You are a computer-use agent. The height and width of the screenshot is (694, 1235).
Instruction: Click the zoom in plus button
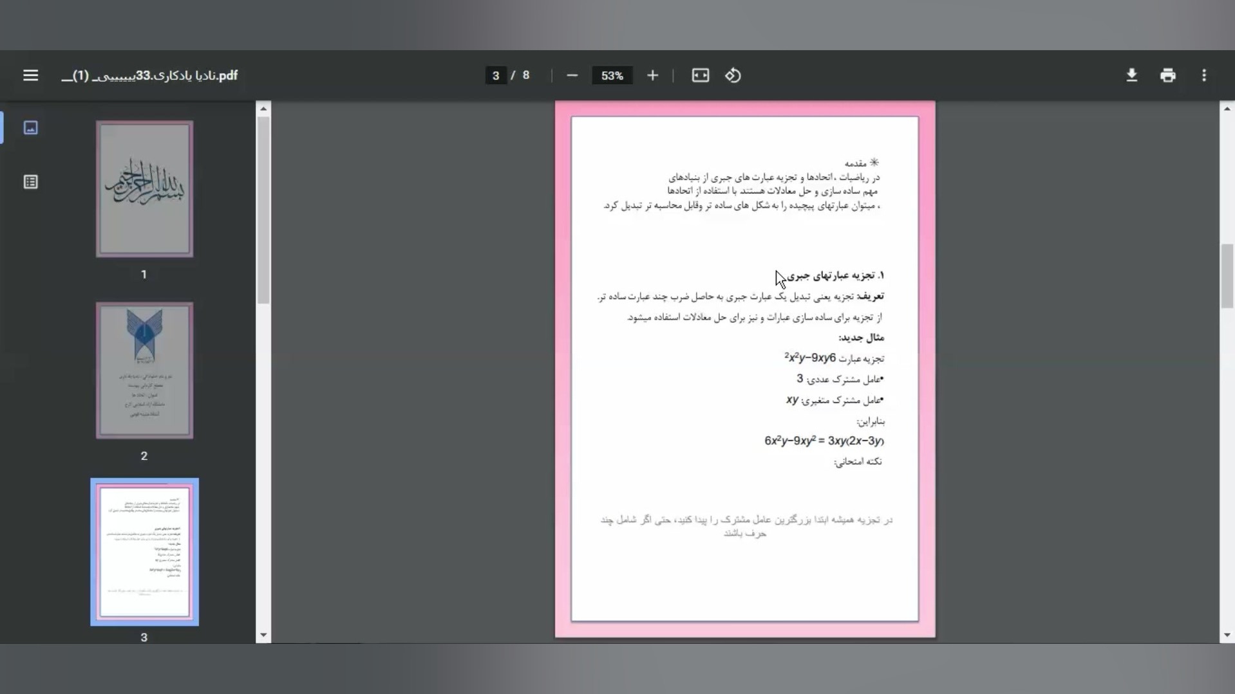coord(652,75)
